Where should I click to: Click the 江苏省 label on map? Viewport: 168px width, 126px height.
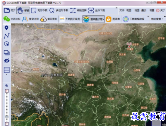pyautogui.click(x=141, y=84)
